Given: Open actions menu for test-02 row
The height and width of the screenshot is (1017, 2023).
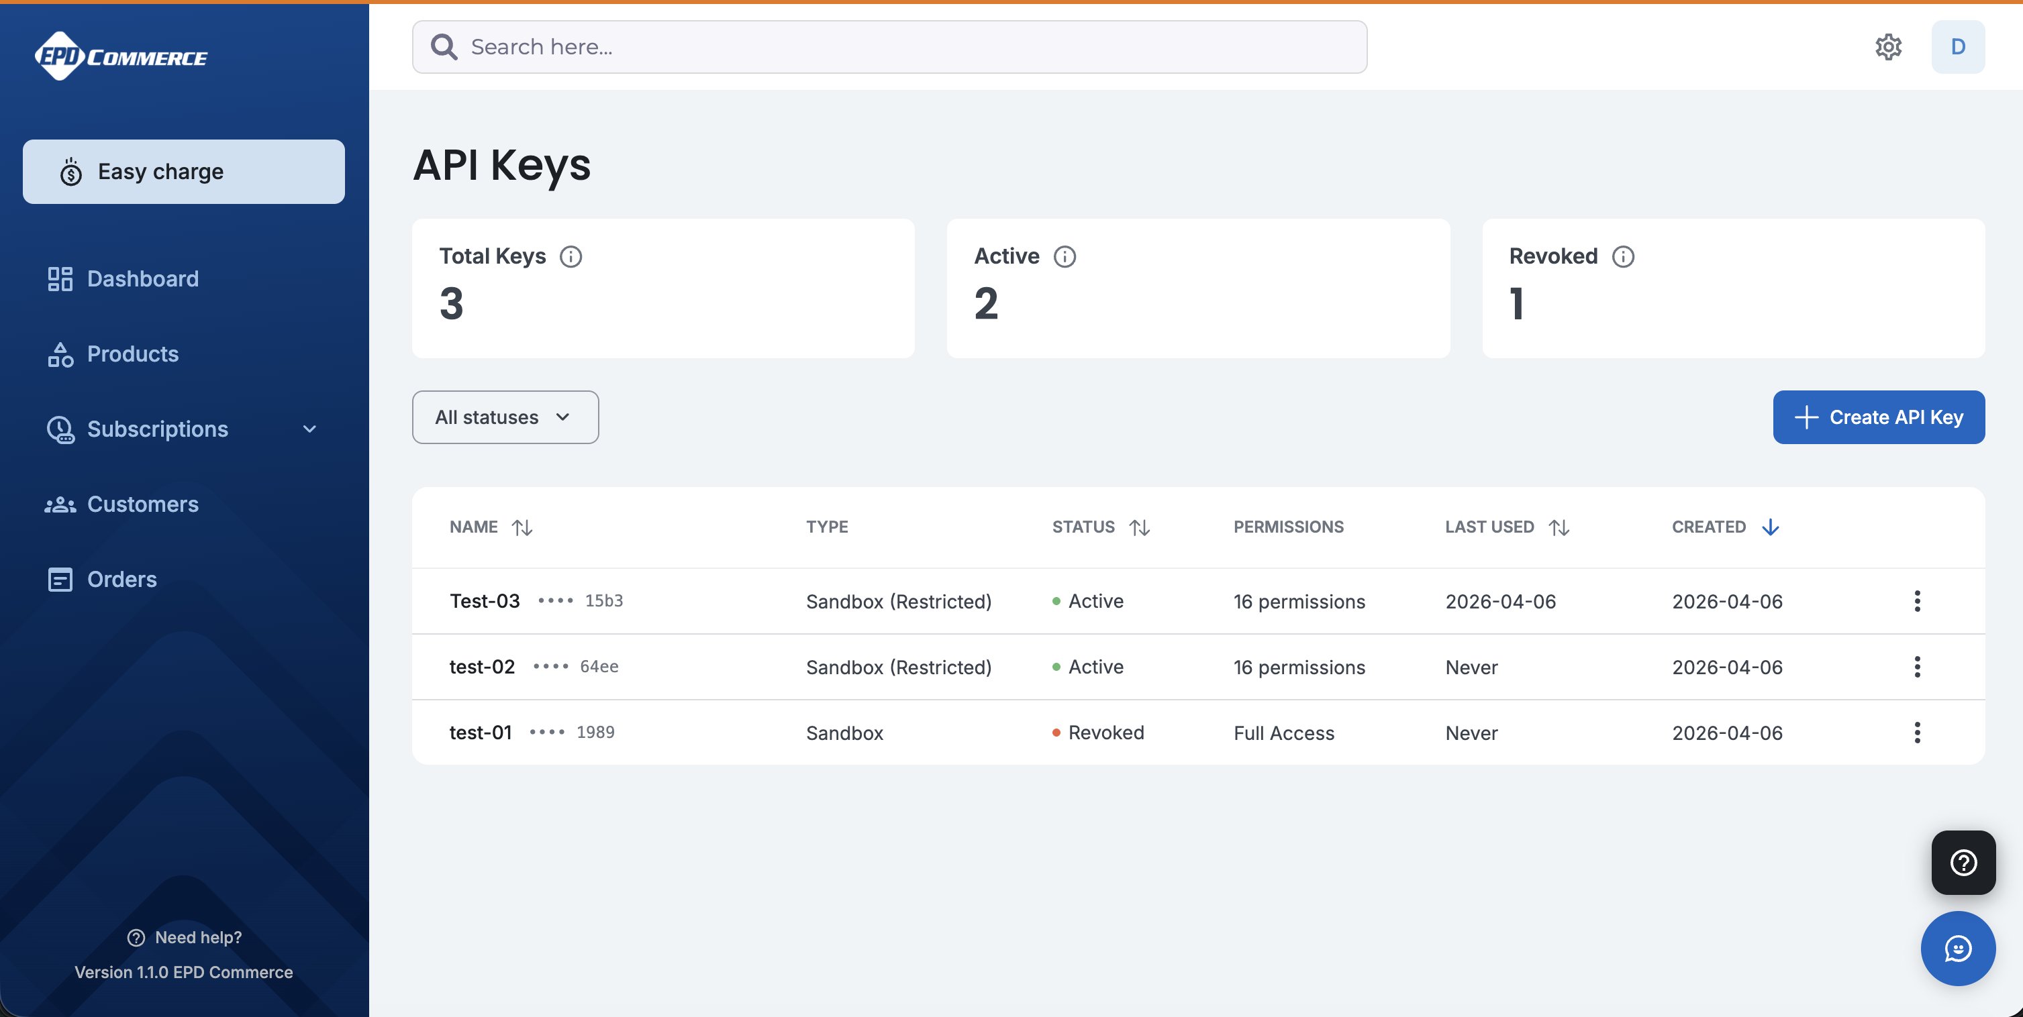Looking at the screenshot, I should coord(1917,667).
